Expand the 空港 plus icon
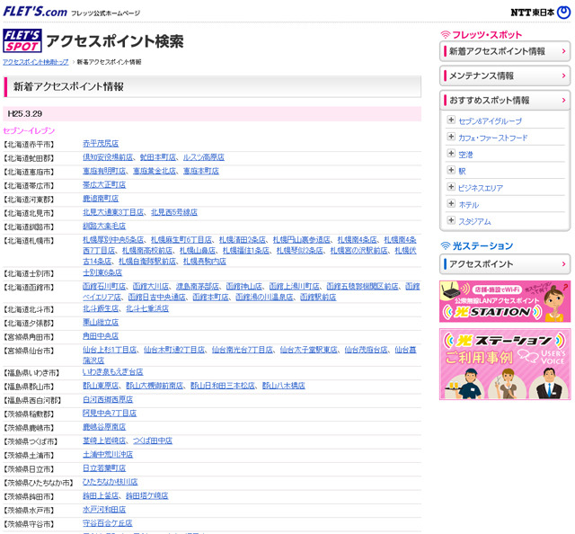Viewport: 575px width, 534px height. pyautogui.click(x=451, y=154)
